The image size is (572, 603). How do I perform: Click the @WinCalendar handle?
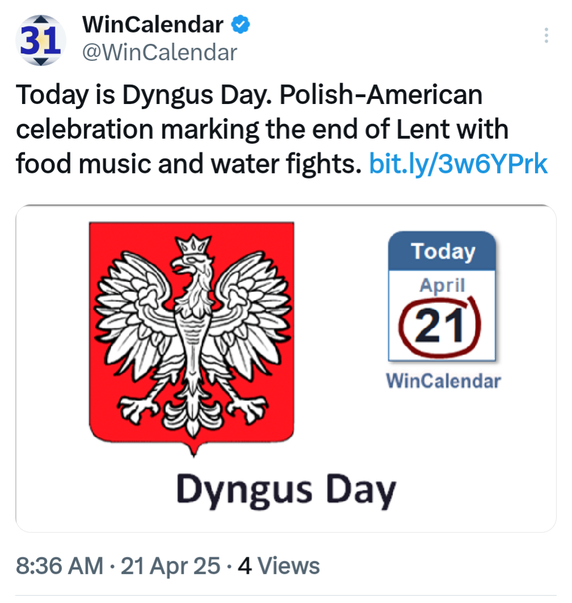click(x=160, y=52)
